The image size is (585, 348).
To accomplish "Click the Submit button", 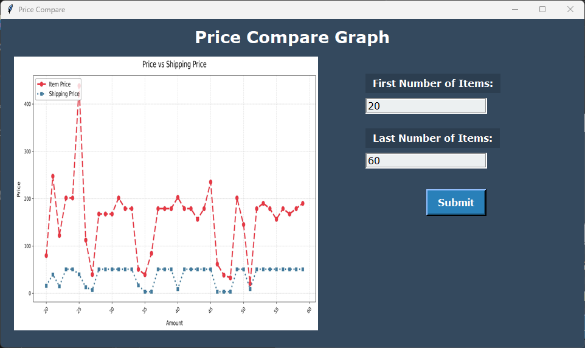I will point(456,203).
